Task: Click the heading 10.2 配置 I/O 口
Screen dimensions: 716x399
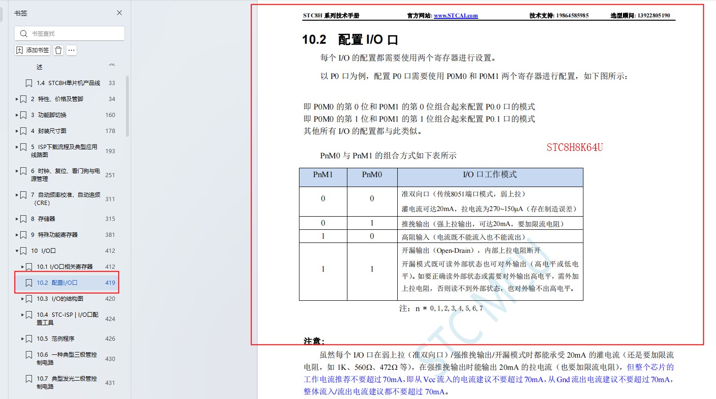Action: pyautogui.click(x=350, y=39)
